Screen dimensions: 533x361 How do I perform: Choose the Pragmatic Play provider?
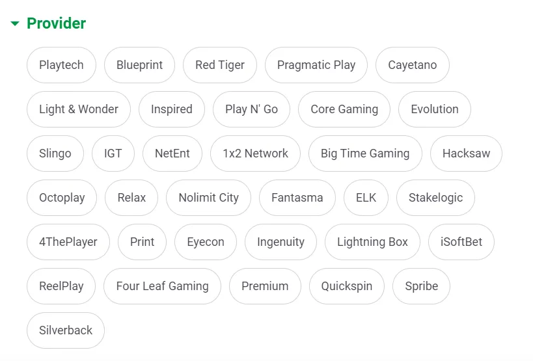point(316,65)
